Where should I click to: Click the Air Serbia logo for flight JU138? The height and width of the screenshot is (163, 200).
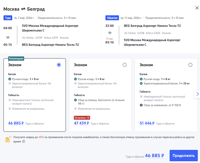tap(110, 33)
